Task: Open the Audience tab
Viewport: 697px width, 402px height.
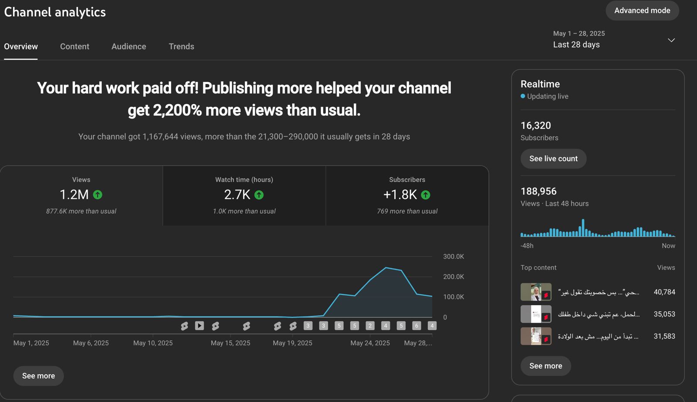Action: [129, 46]
